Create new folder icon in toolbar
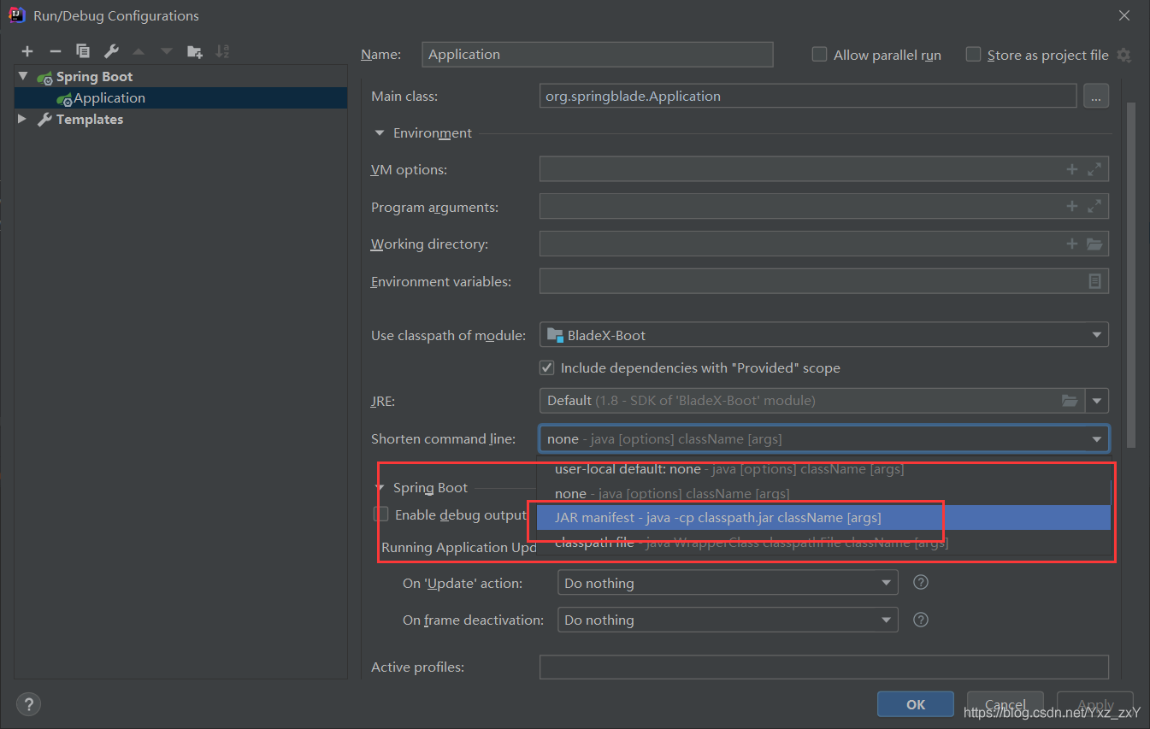 point(195,51)
